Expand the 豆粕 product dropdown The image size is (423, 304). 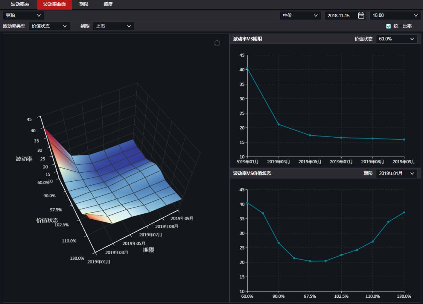[23, 15]
